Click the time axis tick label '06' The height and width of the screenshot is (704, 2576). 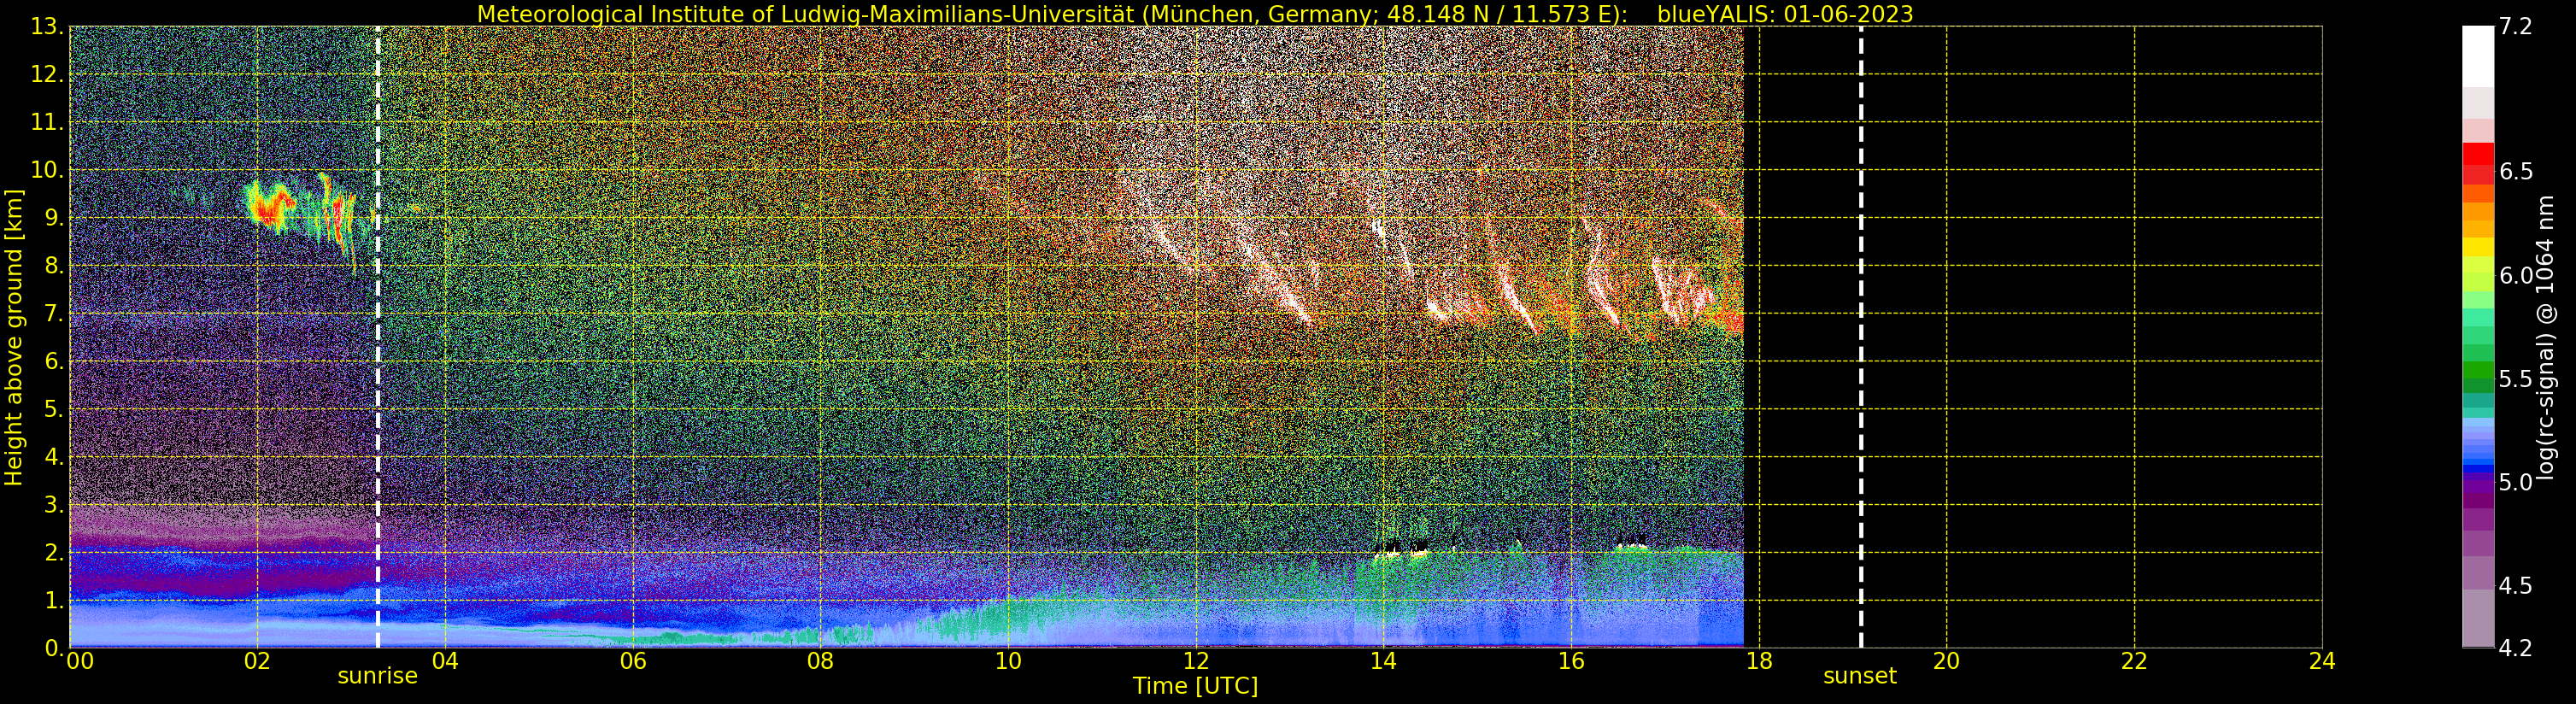633,661
